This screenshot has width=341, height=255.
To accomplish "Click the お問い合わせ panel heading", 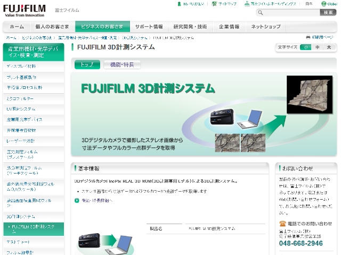I will (x=297, y=168).
